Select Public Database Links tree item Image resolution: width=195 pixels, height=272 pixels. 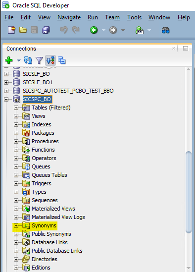(57, 251)
